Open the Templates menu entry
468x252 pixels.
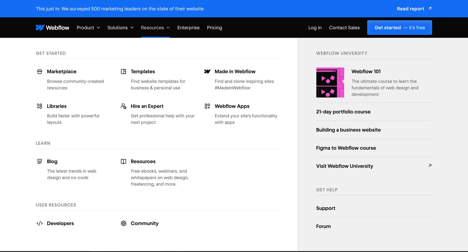[x=143, y=72]
